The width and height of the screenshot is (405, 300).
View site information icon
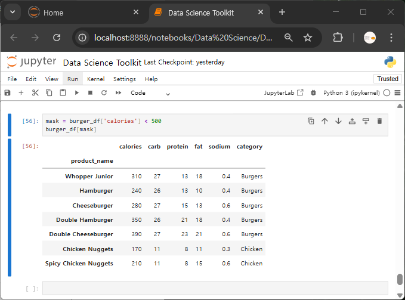coord(82,38)
